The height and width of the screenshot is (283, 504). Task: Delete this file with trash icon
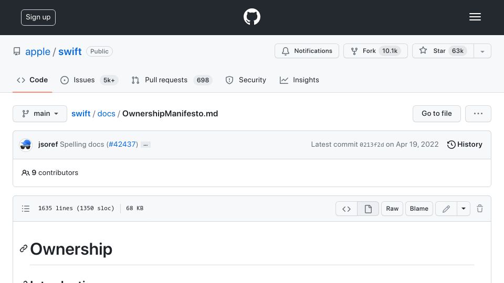479,209
